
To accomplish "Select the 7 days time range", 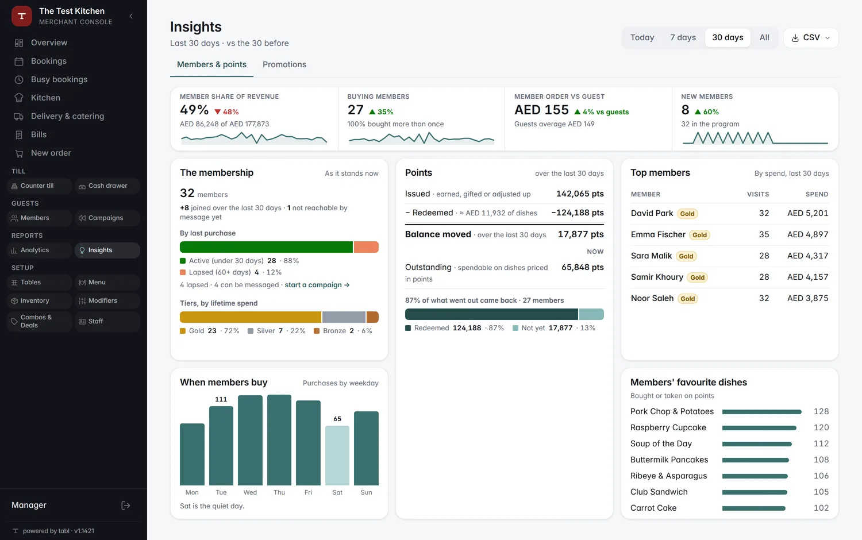I will point(683,38).
